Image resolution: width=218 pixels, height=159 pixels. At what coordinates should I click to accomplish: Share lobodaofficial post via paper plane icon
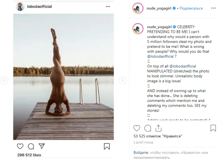click(42, 146)
